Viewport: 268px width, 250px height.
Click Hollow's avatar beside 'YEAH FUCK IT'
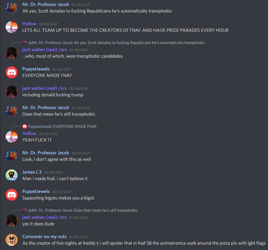pyautogui.click(x=12, y=137)
